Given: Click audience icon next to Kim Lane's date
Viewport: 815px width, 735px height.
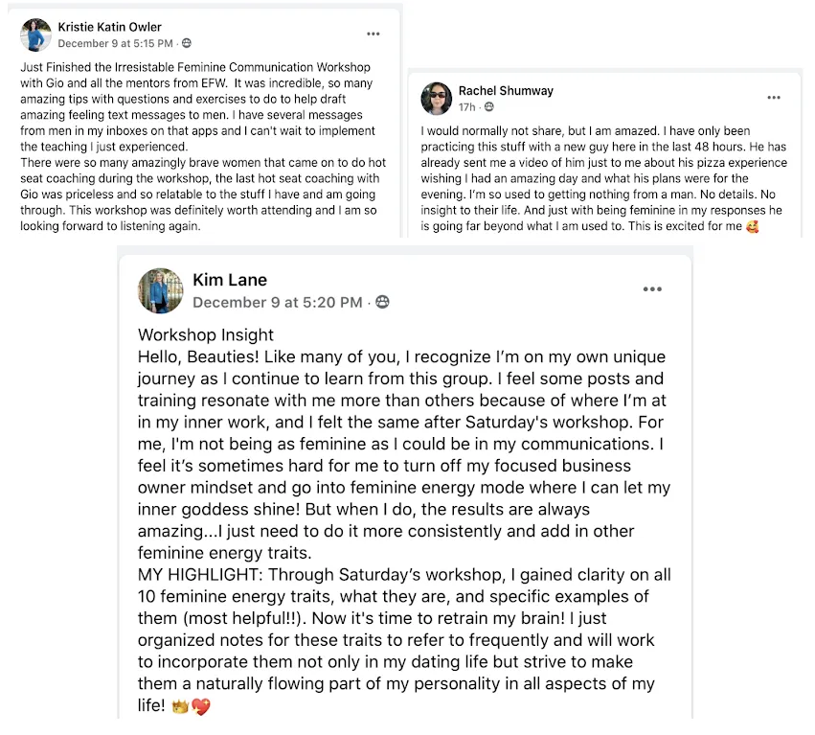Looking at the screenshot, I should [x=382, y=302].
